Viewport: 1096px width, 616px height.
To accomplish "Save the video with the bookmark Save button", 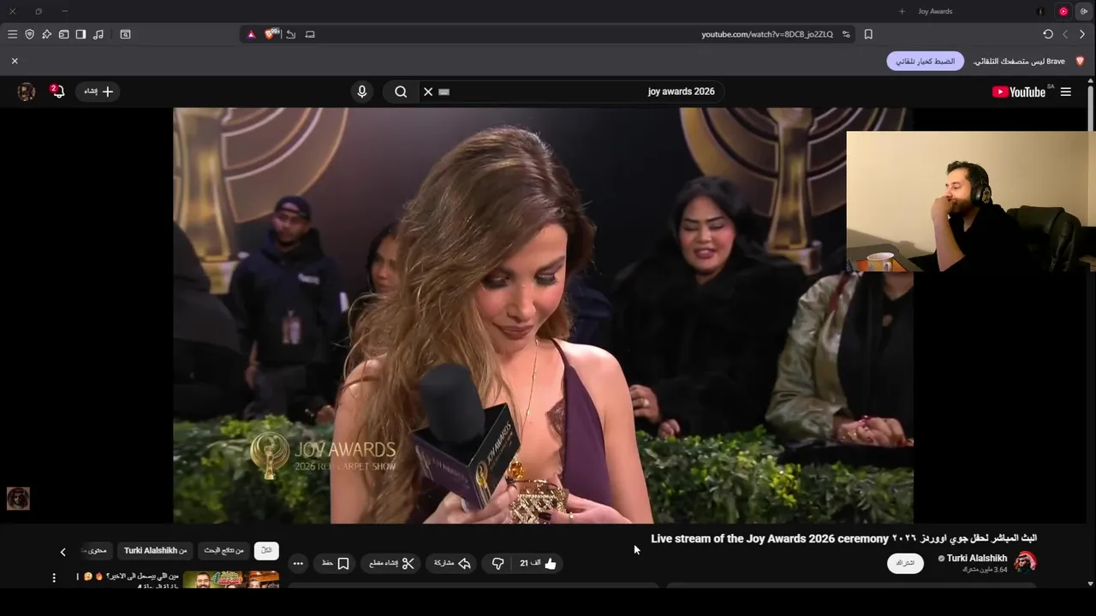I will pos(336,563).
